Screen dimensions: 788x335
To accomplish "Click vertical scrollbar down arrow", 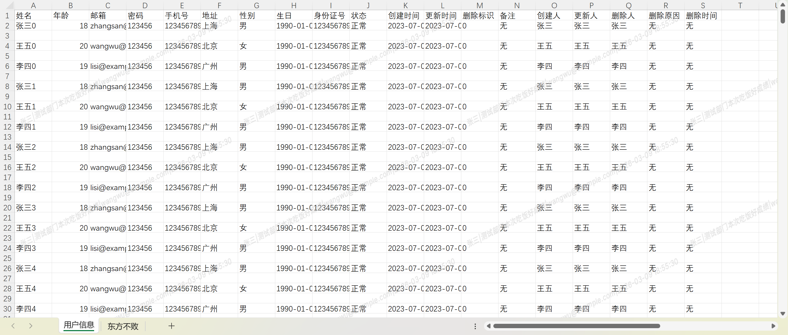I will [x=783, y=313].
